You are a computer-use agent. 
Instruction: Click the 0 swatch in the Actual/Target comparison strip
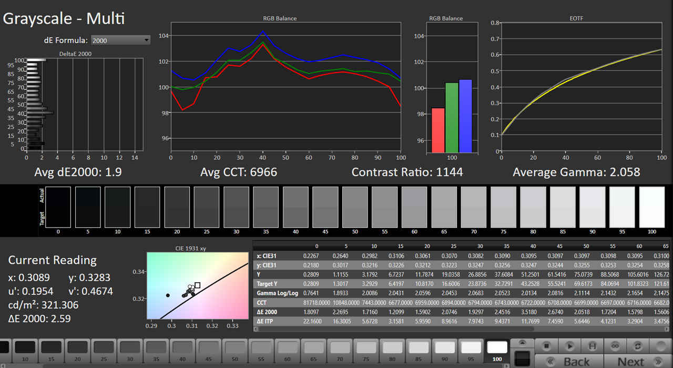point(58,208)
